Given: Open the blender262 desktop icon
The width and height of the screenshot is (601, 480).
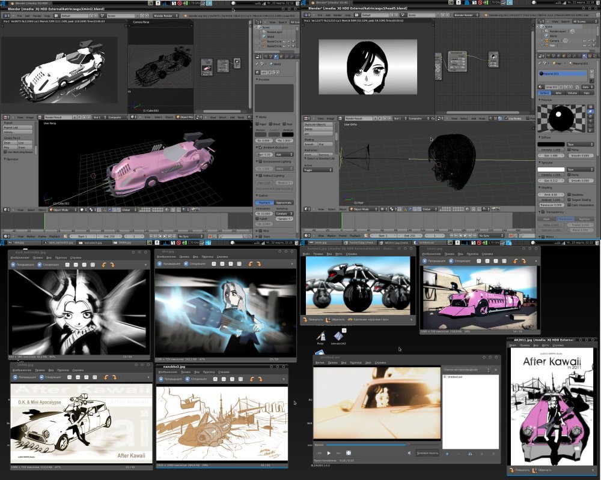Looking at the screenshot, I should [x=338, y=338].
